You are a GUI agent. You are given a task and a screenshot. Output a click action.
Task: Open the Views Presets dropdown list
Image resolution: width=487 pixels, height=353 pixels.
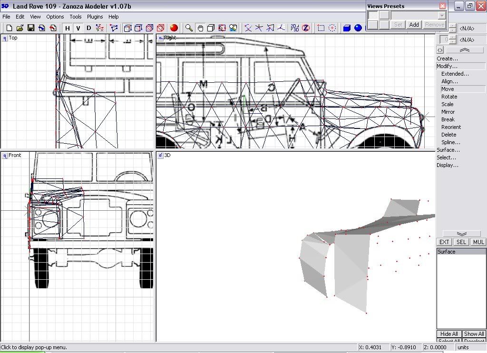pyautogui.click(x=442, y=15)
